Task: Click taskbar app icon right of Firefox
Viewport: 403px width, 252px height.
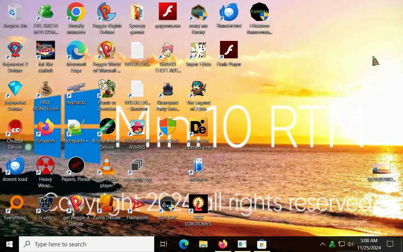Action: (x=242, y=244)
